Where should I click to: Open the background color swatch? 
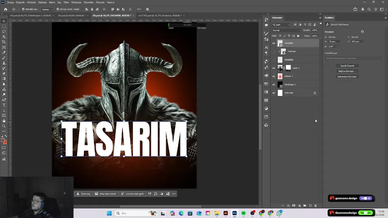[x=5, y=142]
